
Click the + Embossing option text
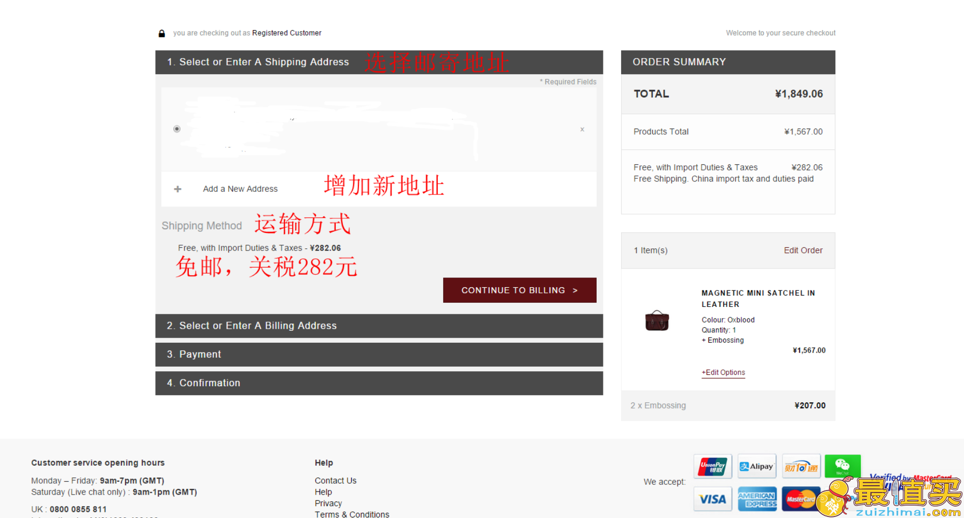(723, 340)
